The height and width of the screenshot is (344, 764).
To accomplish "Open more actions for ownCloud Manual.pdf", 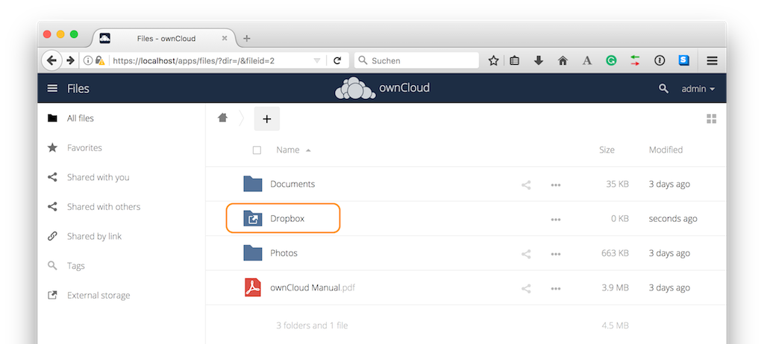I will click(x=555, y=289).
